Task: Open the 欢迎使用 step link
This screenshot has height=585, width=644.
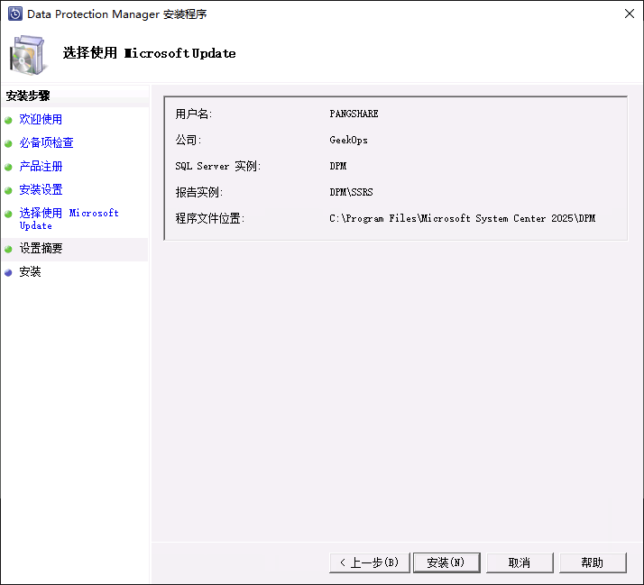Action: 41,120
